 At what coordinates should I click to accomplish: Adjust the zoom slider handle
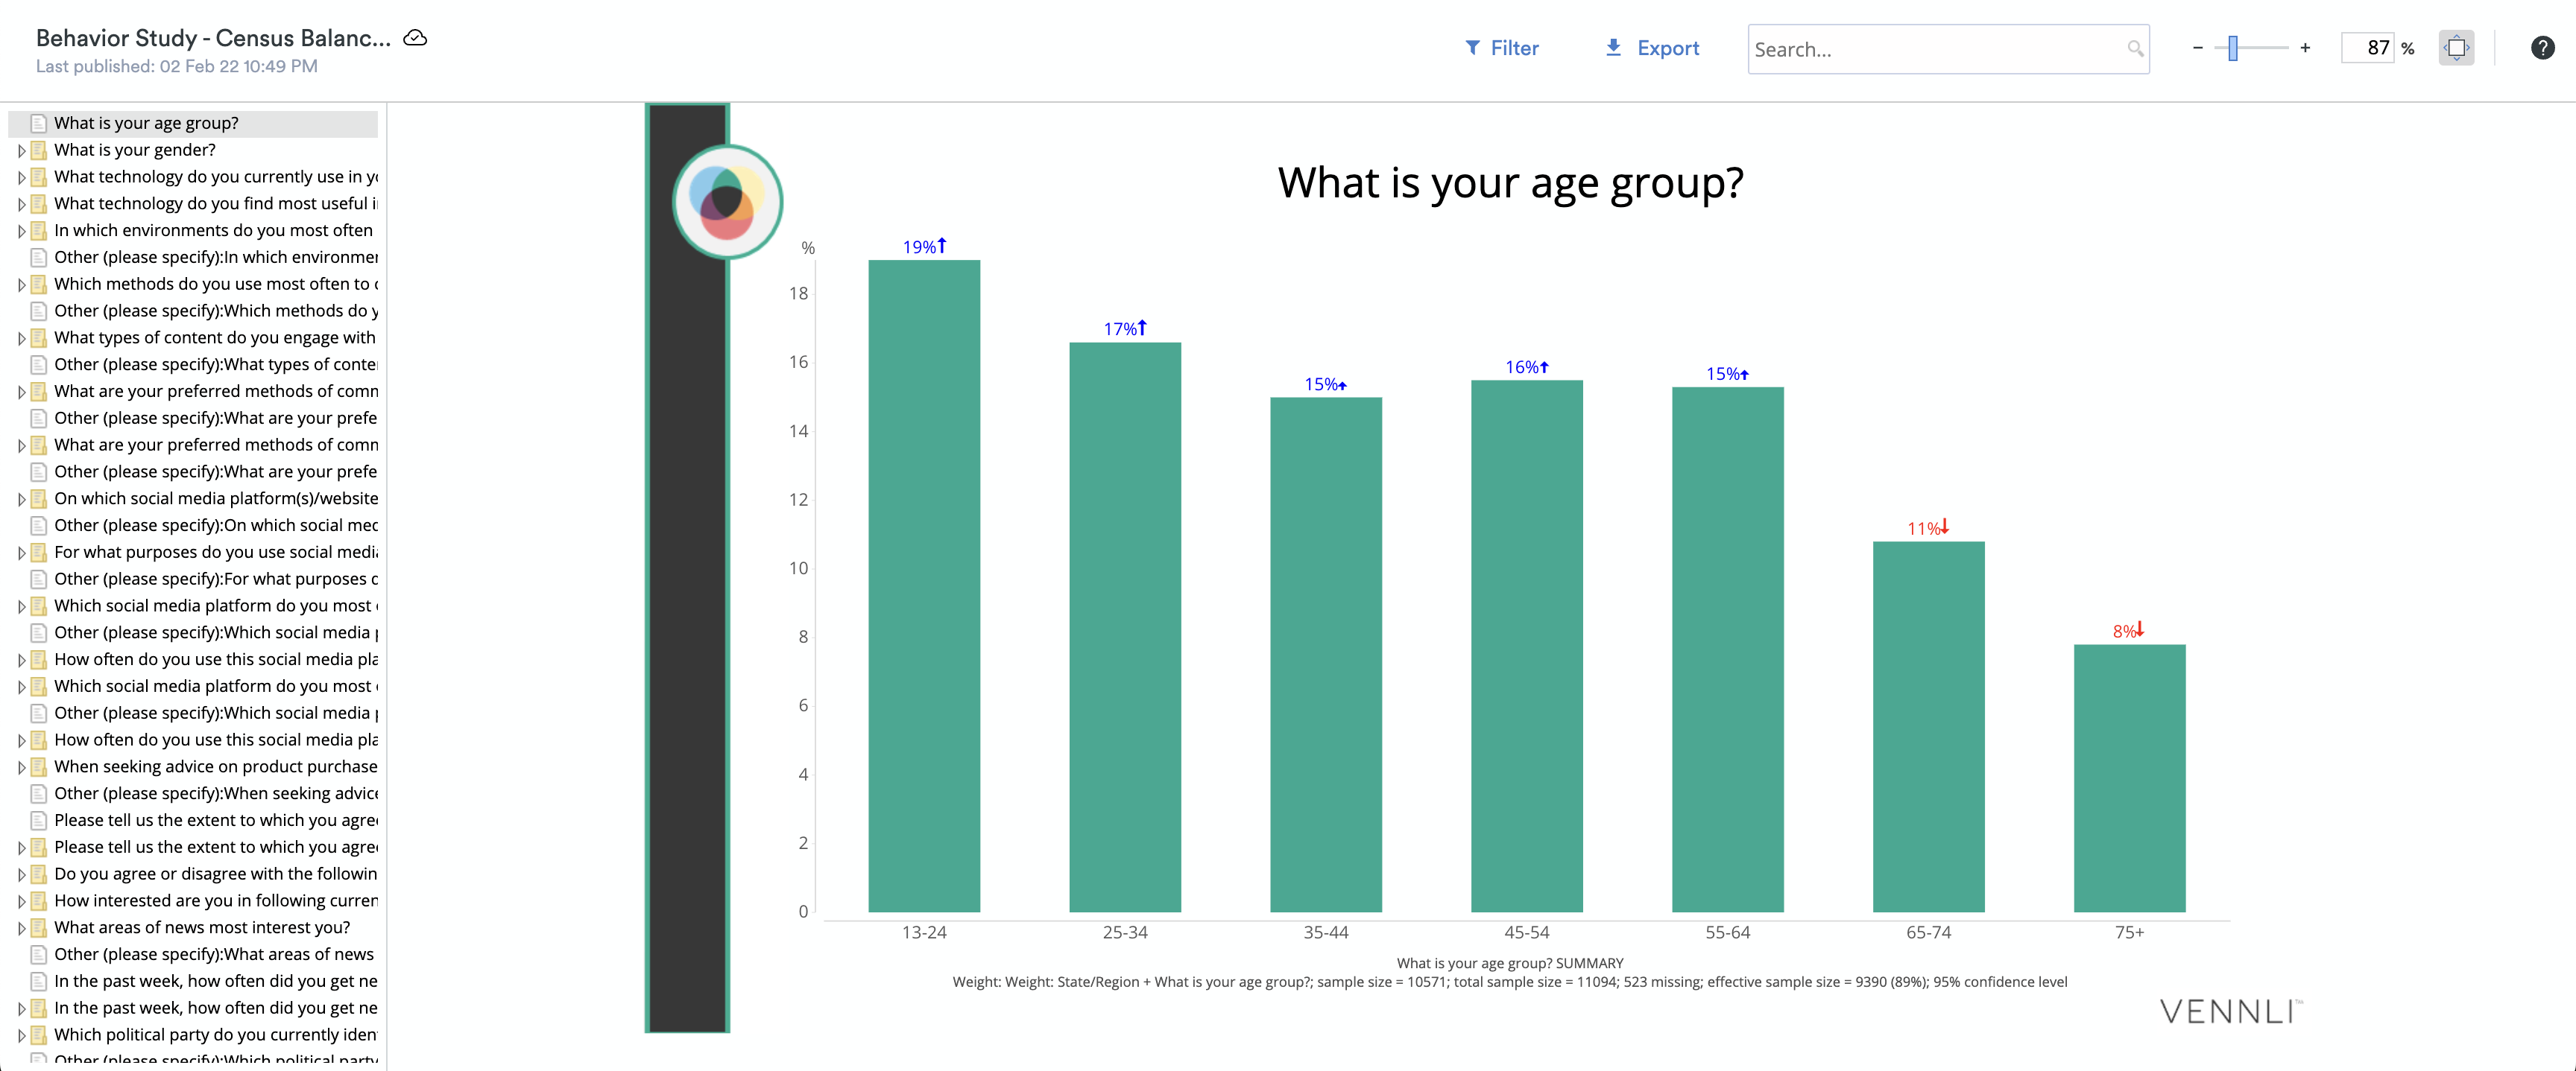tap(2233, 48)
